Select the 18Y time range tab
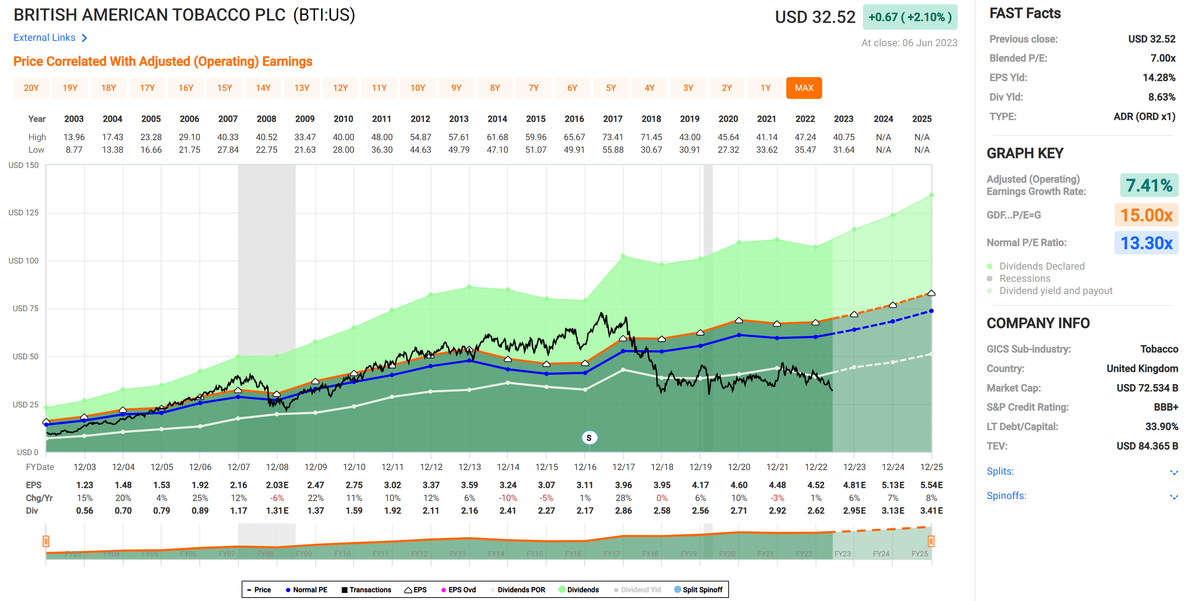 click(x=108, y=88)
